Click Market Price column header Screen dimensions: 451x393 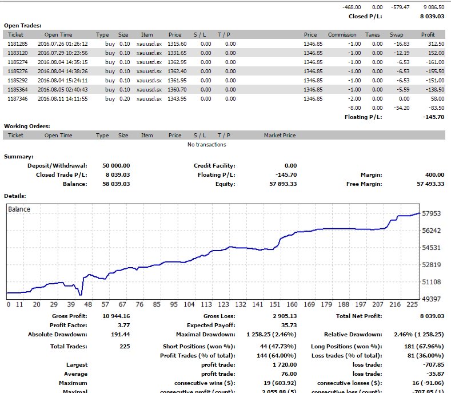[x=280, y=136]
